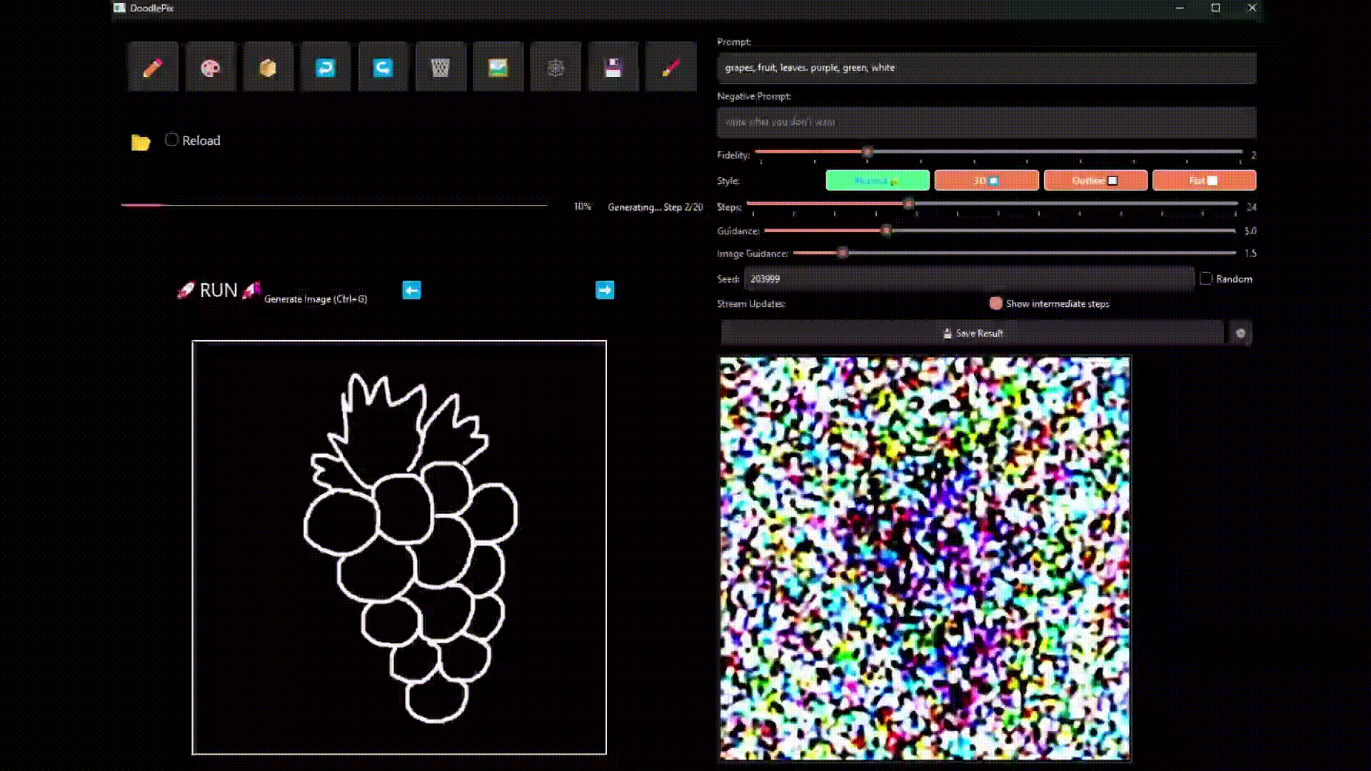The width and height of the screenshot is (1371, 771).
Task: Focus the Negative Prompt field
Action: 986,122
